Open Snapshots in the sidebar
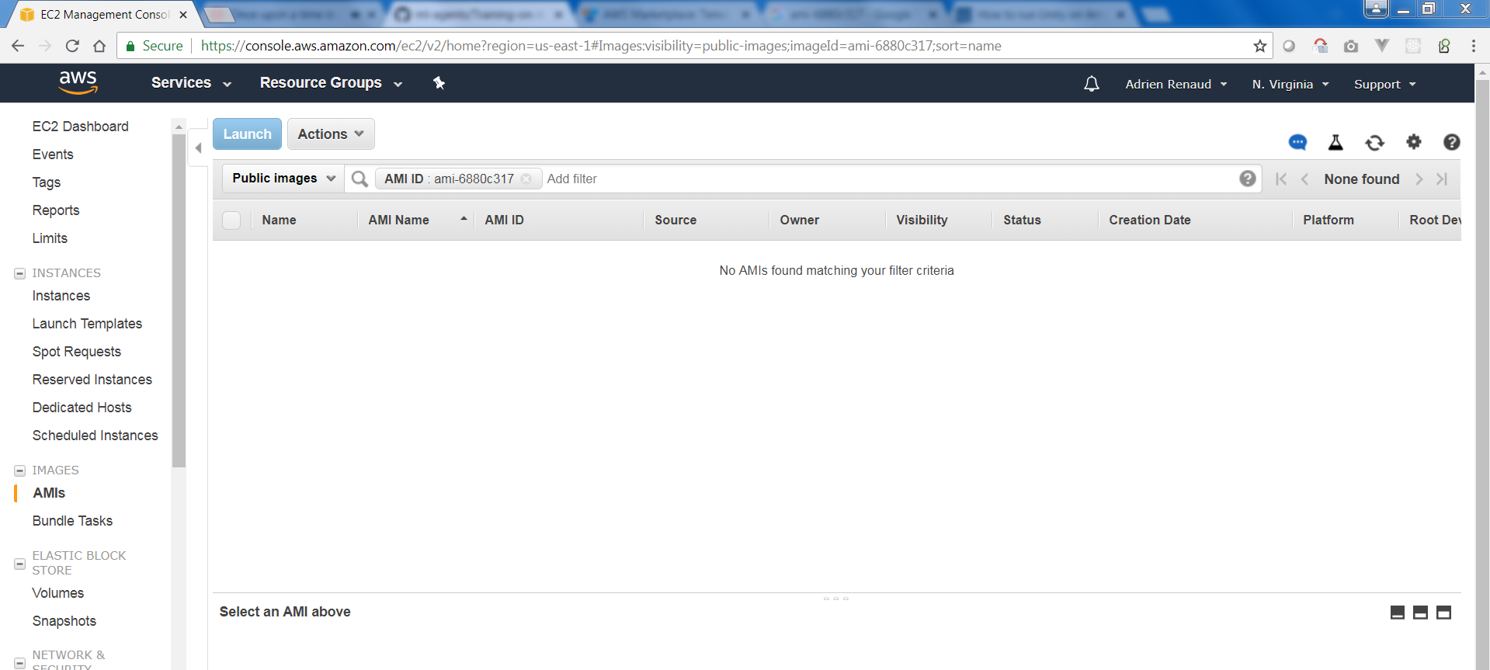The height and width of the screenshot is (670, 1490). click(64, 621)
